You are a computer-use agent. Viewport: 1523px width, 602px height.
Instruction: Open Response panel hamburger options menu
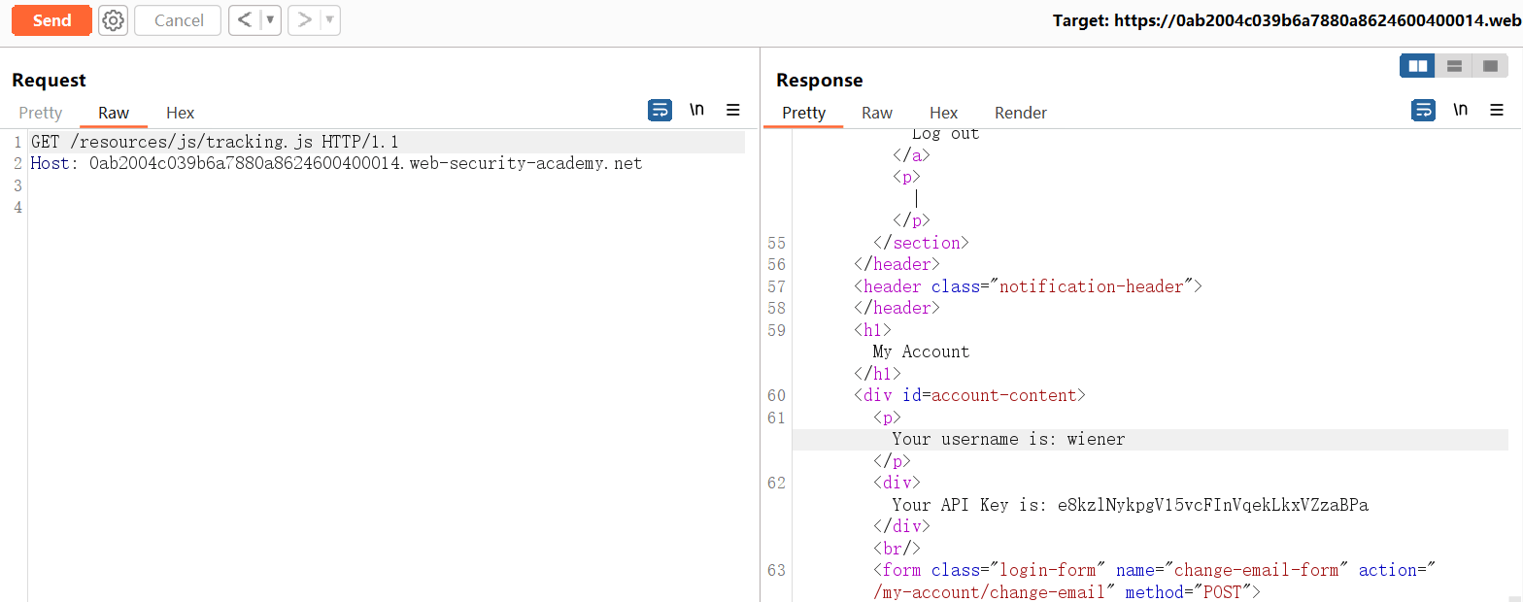tap(1497, 110)
